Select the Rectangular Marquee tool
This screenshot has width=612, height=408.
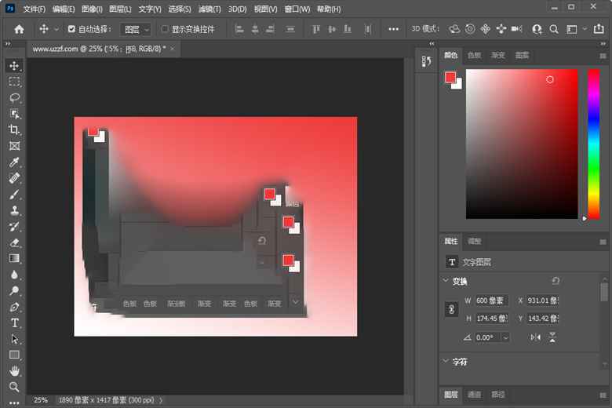(x=14, y=82)
